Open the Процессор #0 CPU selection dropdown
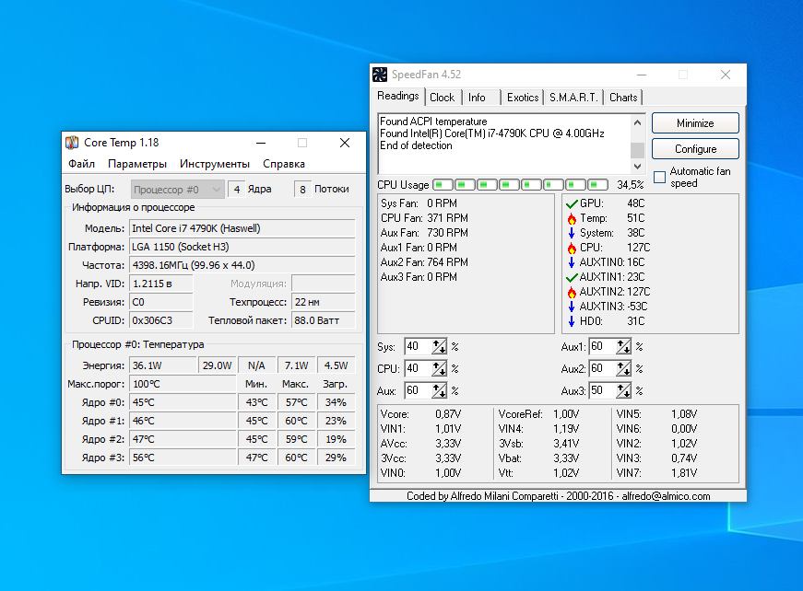803x591 pixels. click(x=177, y=190)
